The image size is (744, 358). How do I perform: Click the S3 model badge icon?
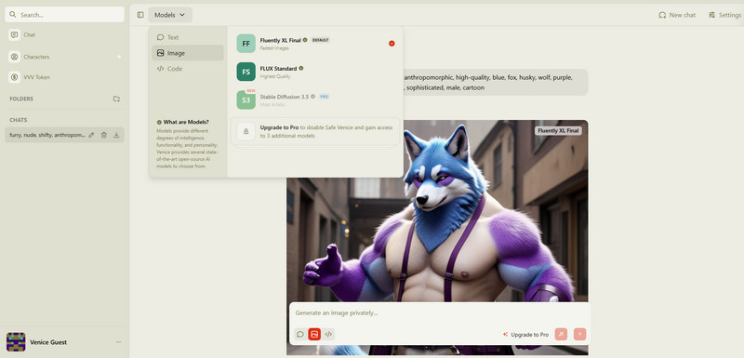pyautogui.click(x=246, y=99)
